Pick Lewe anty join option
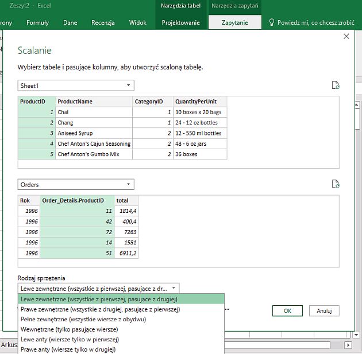The width and height of the screenshot is (362, 354). point(121,340)
